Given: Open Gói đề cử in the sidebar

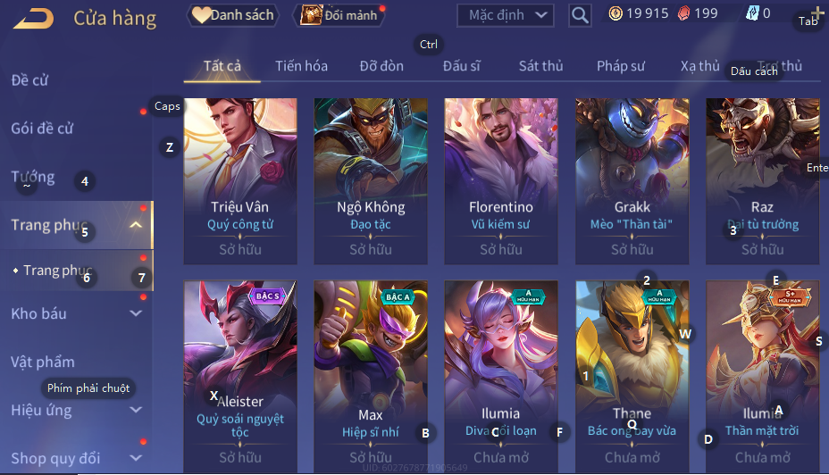Looking at the screenshot, I should coord(42,129).
